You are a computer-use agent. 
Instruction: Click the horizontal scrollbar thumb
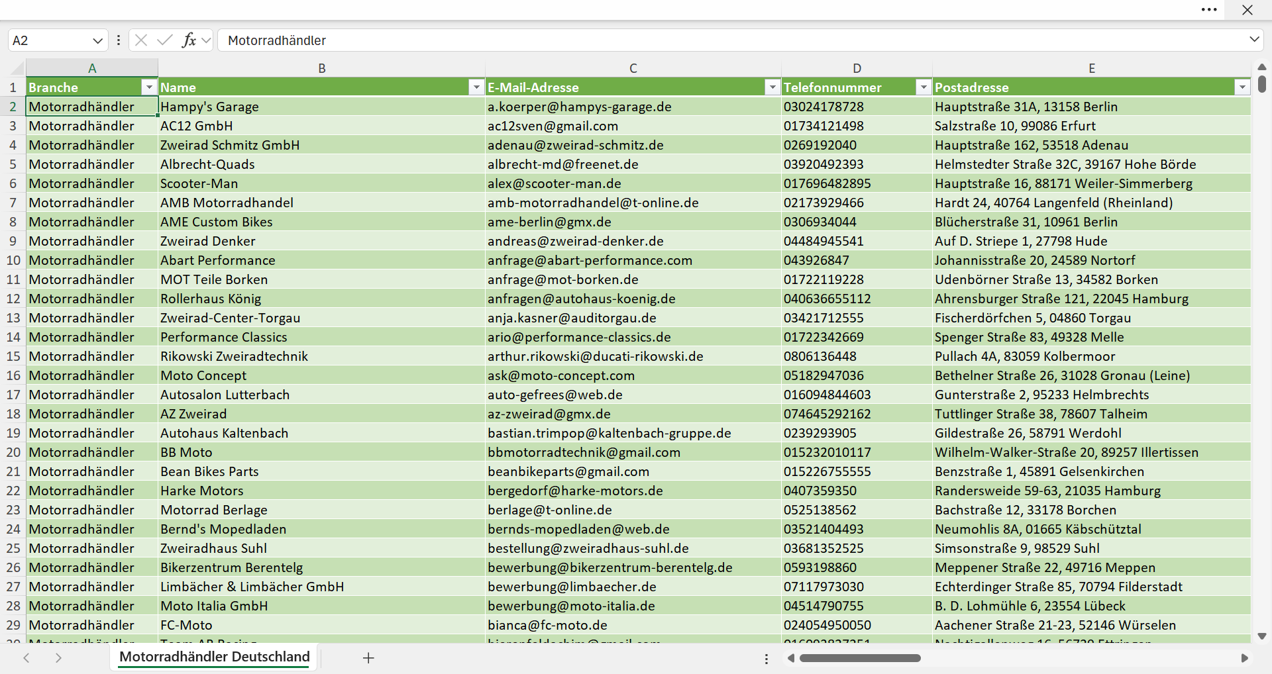[860, 658]
